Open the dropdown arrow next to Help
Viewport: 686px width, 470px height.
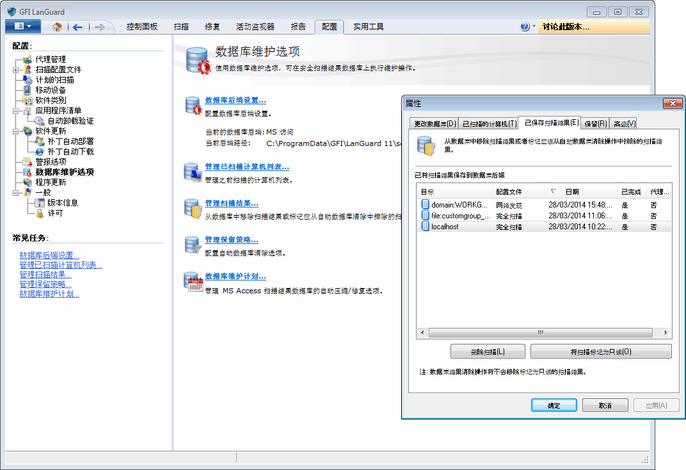tap(534, 27)
